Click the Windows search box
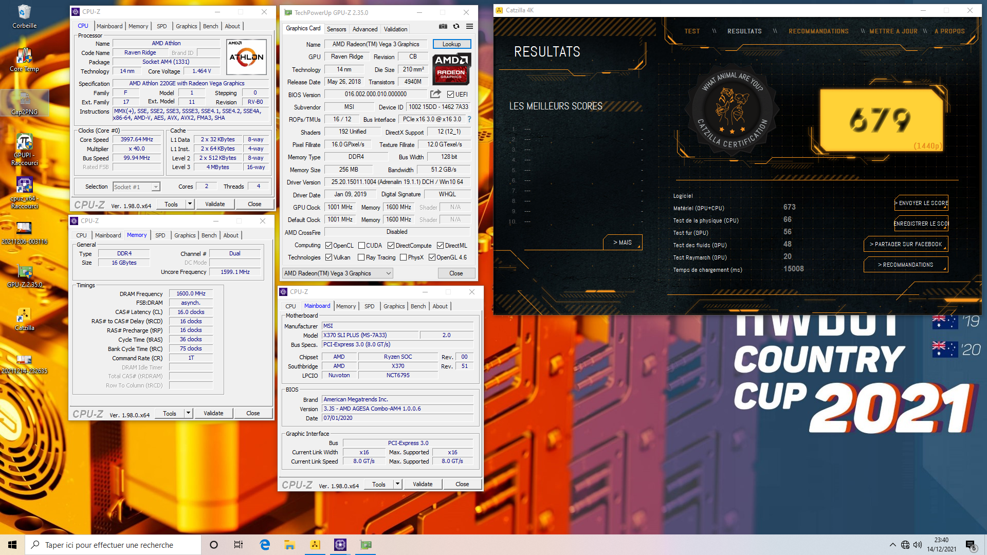The image size is (987, 555). coord(113,545)
